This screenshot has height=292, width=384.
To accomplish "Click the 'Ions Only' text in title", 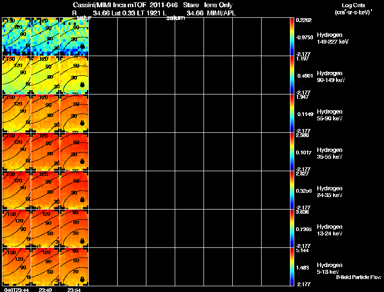I will coord(218,5).
